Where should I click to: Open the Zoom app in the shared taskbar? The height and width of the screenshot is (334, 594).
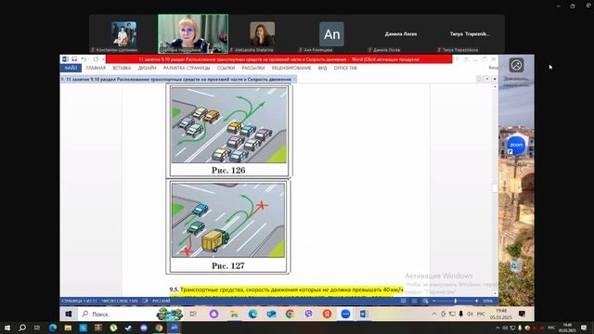point(345,314)
